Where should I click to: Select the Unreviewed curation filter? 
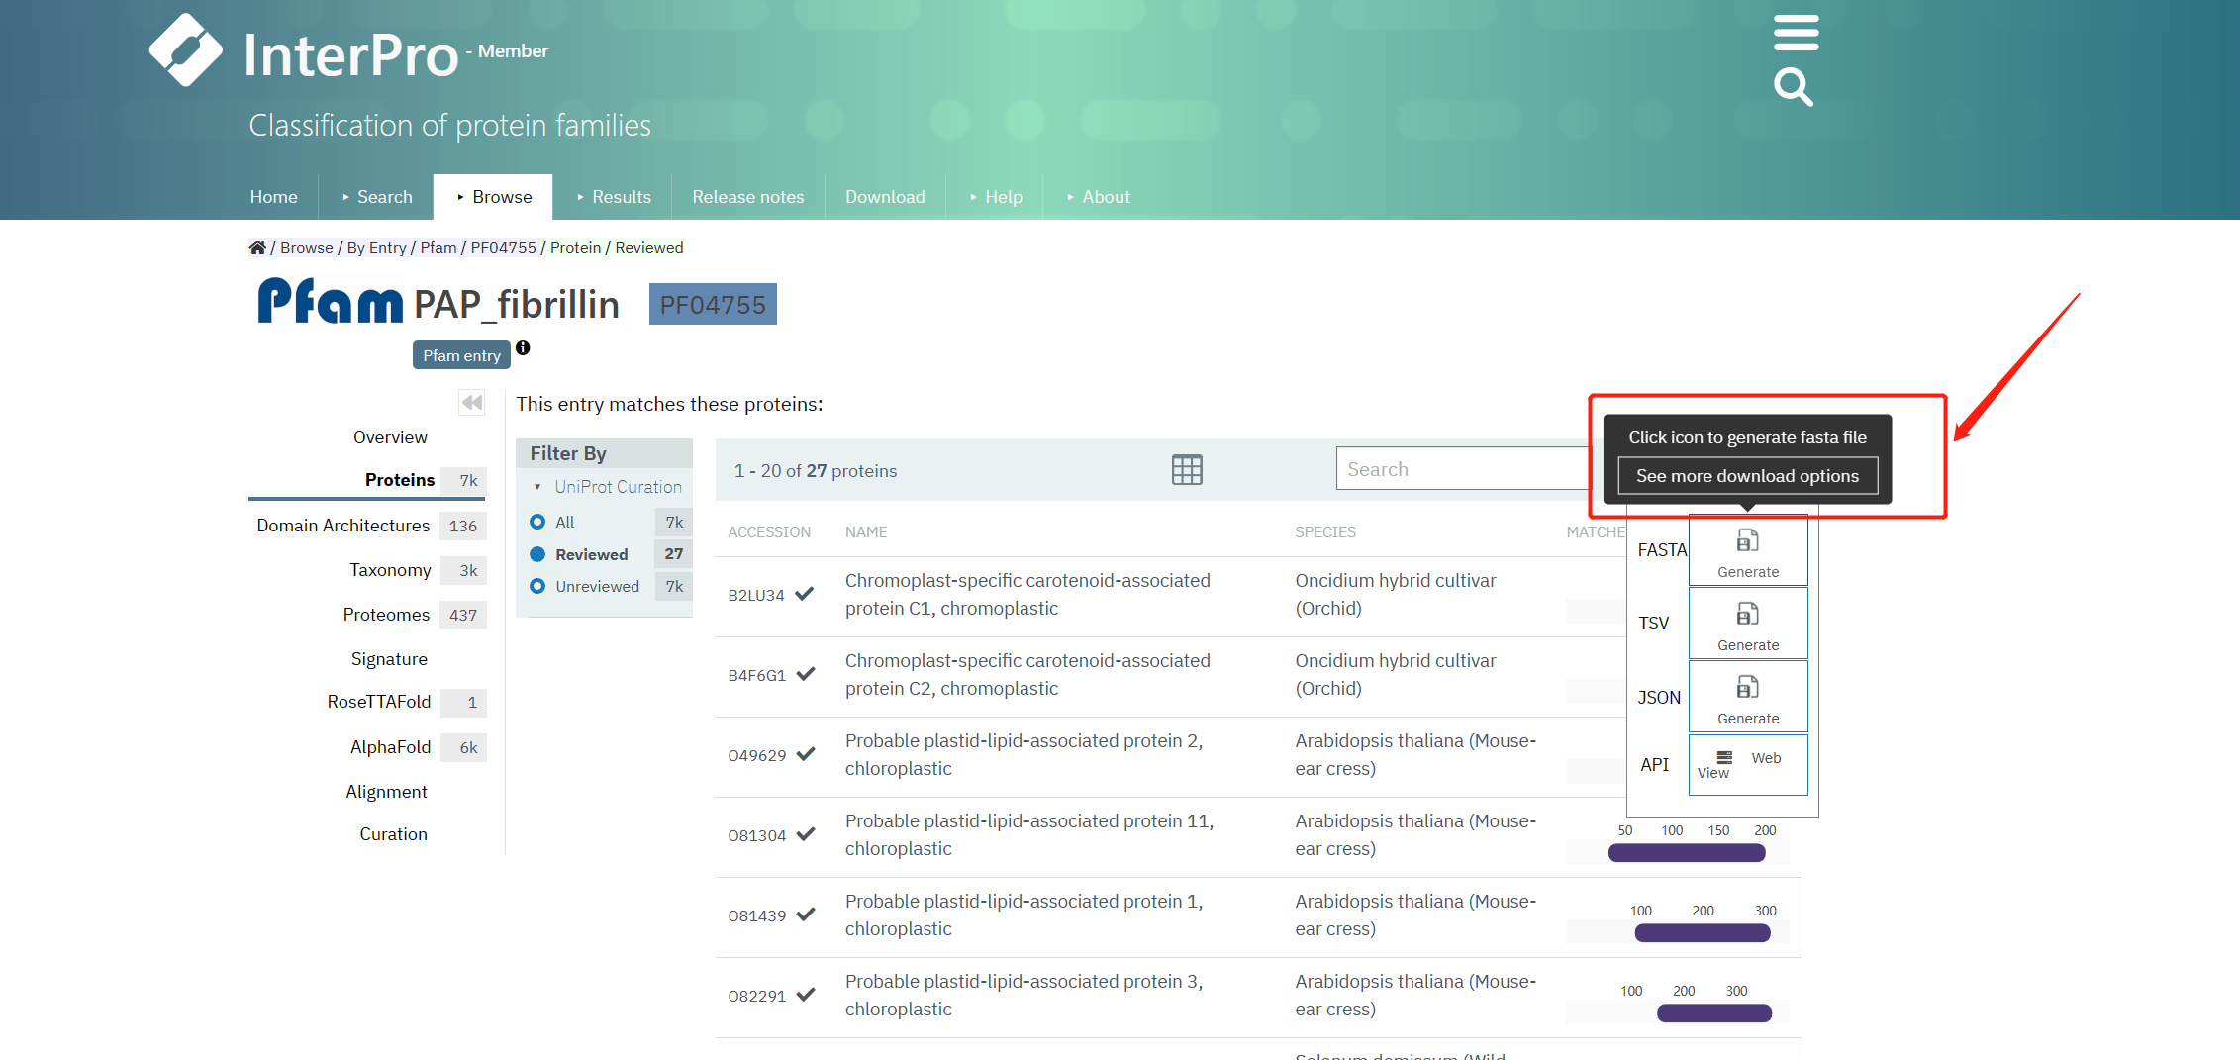537,586
